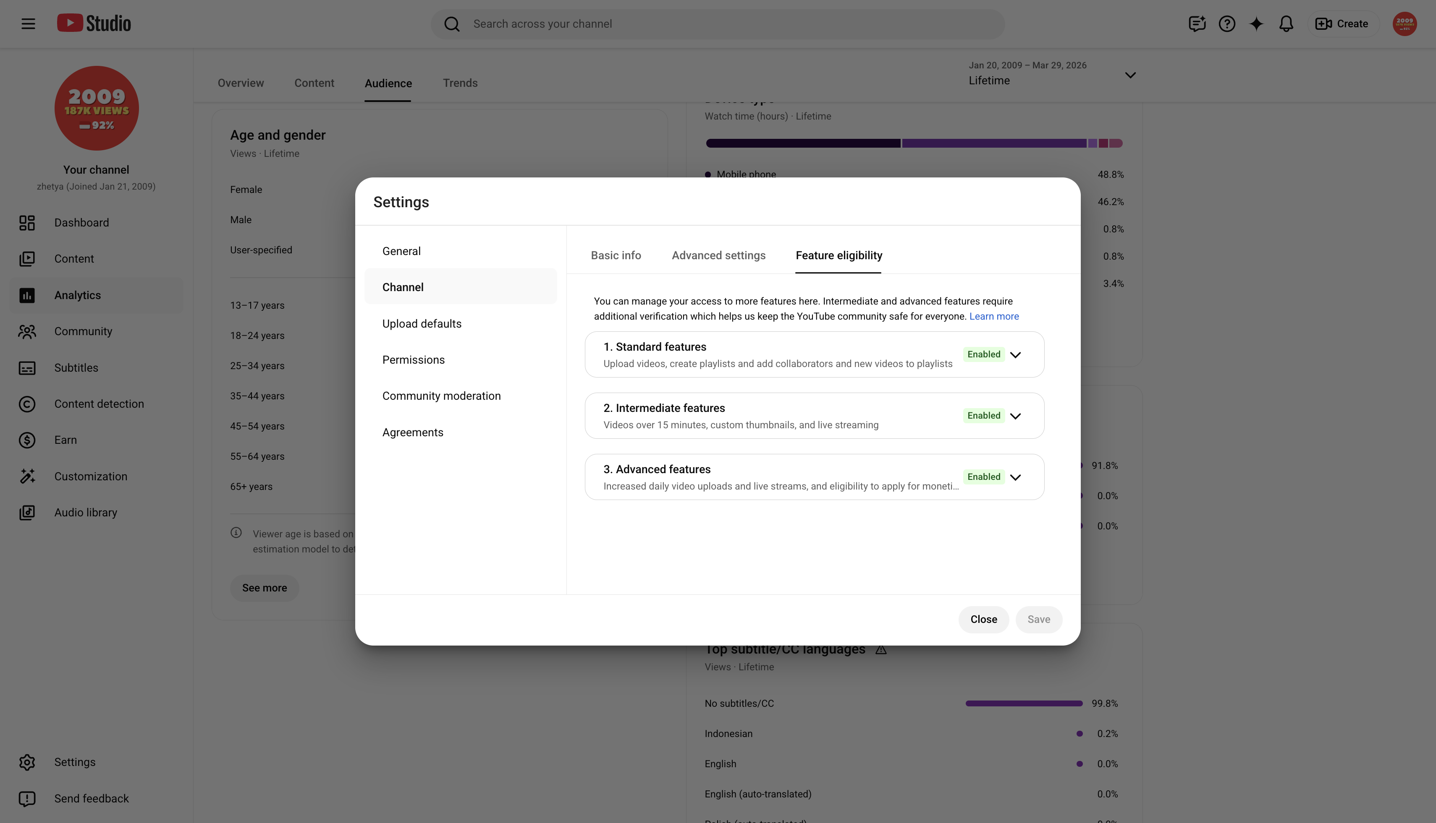
Task: Select the Audience analytics tab
Action: point(388,83)
